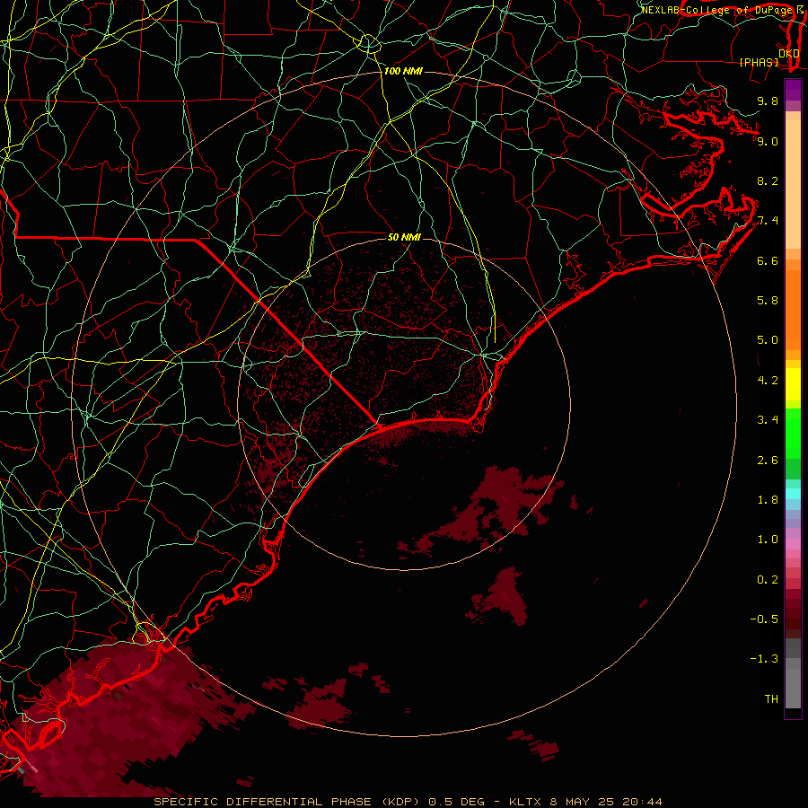Pick the gray band beside the TH label
Image resolution: width=808 pixels, height=808 pixels.
pyautogui.click(x=793, y=688)
